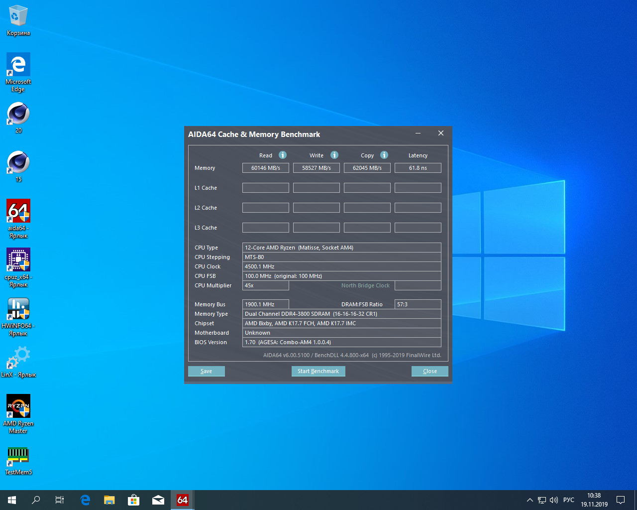Click the L2 Cache Write result field
637x510 pixels.
317,208
